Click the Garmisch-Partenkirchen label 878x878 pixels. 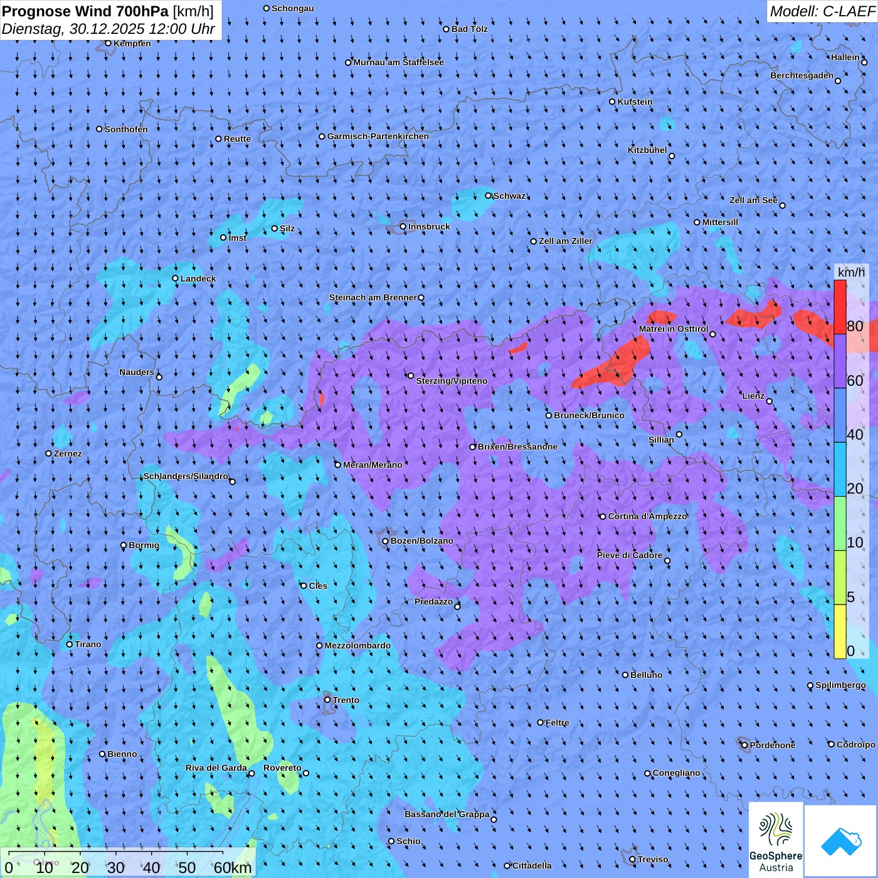[378, 136]
